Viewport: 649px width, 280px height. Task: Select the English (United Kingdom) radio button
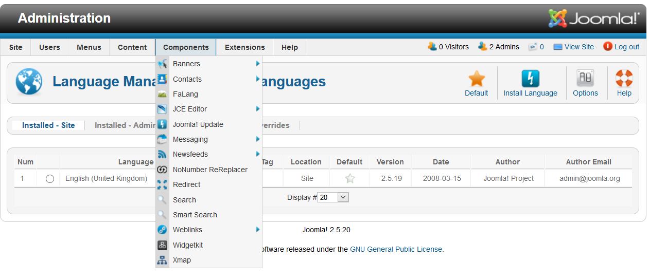(x=49, y=179)
